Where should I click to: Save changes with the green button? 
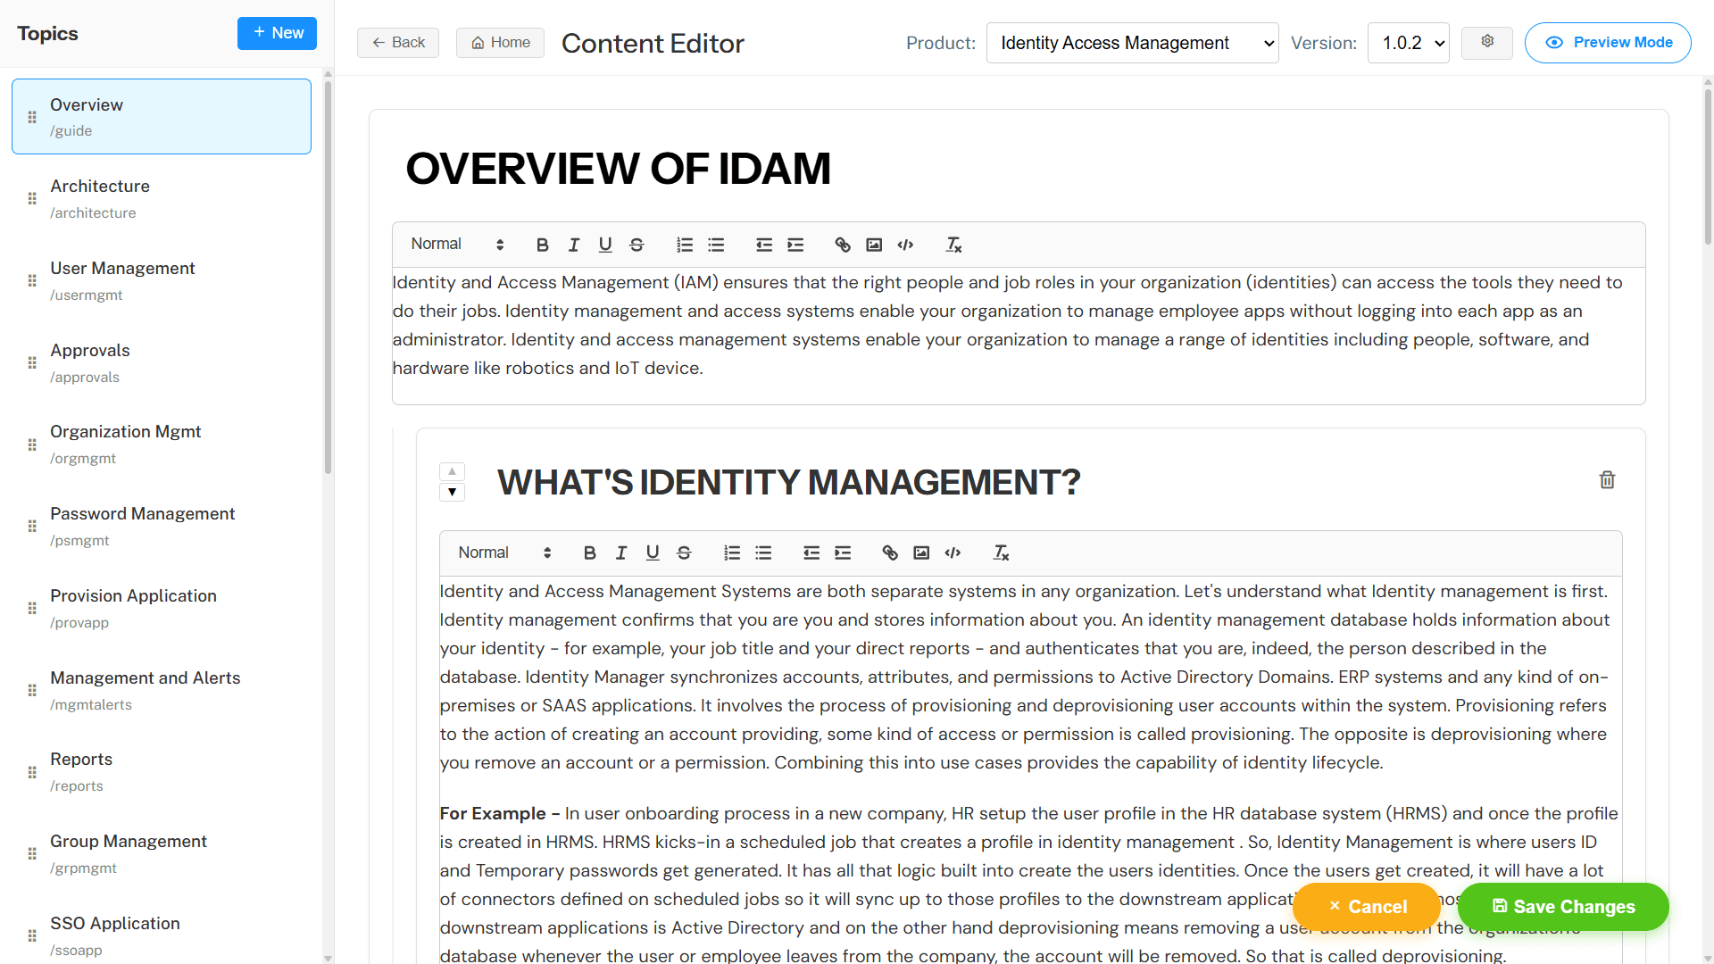pos(1562,907)
